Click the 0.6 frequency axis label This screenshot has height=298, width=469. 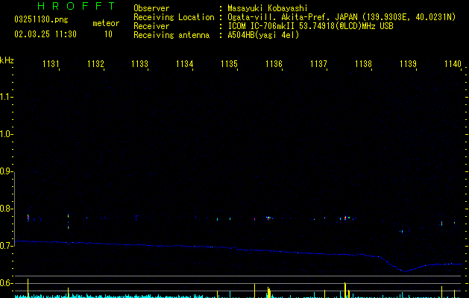(x=7, y=283)
